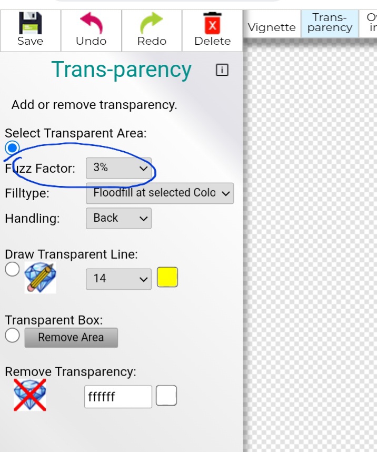Open the Trans-parency info icon
This screenshot has height=452, width=377.
[222, 70]
